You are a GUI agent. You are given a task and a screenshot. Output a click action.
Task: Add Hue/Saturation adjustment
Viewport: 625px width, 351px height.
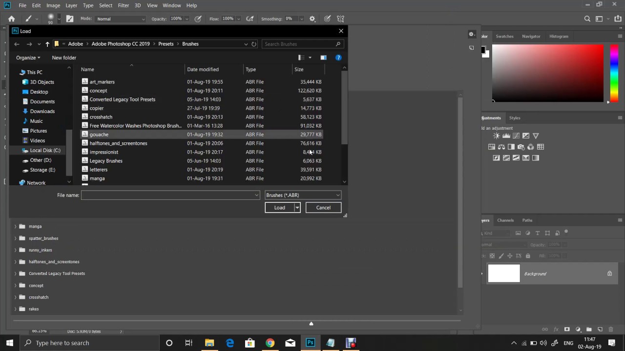[492, 147]
